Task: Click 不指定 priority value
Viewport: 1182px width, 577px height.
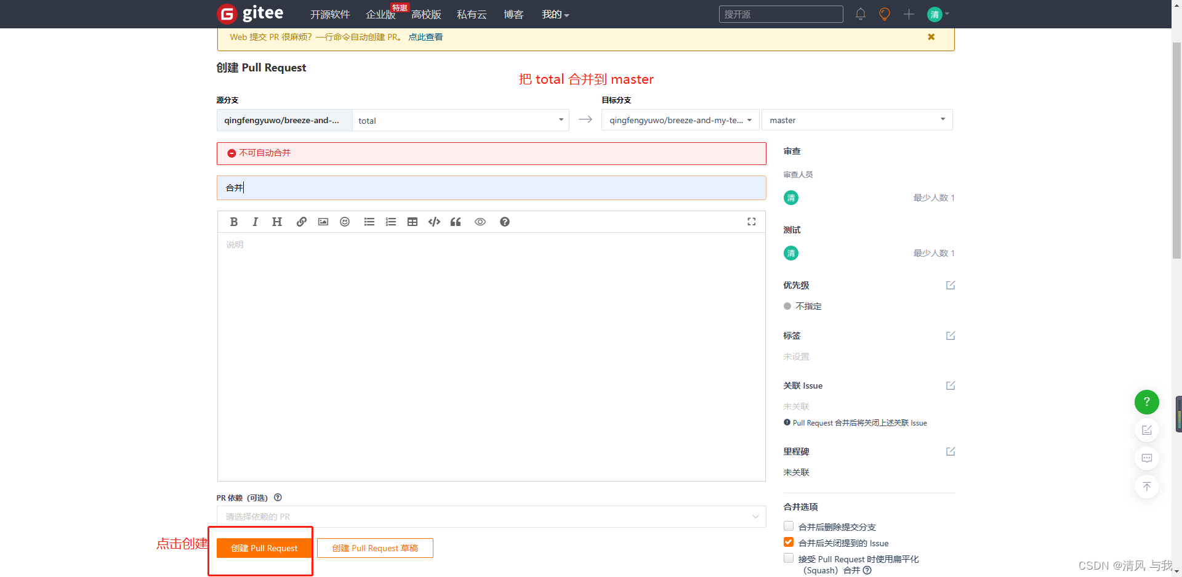Action: (x=808, y=306)
